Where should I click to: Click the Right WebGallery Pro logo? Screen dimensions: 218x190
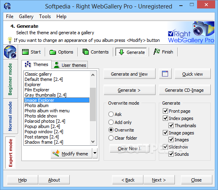[191, 33]
